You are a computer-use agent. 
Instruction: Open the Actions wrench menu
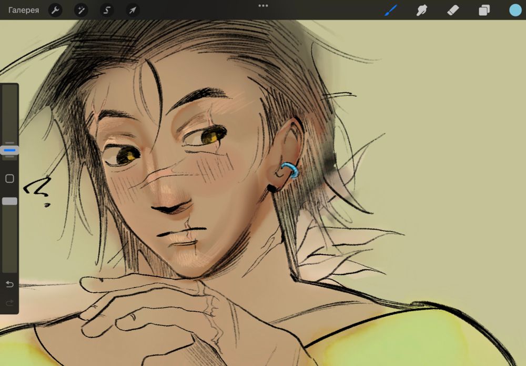pos(55,10)
